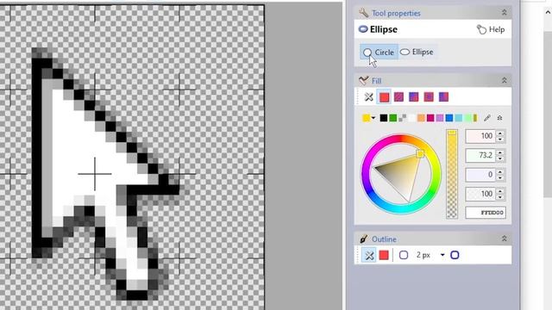
Task: Decrease the 0 value stepper
Action: coord(500,178)
